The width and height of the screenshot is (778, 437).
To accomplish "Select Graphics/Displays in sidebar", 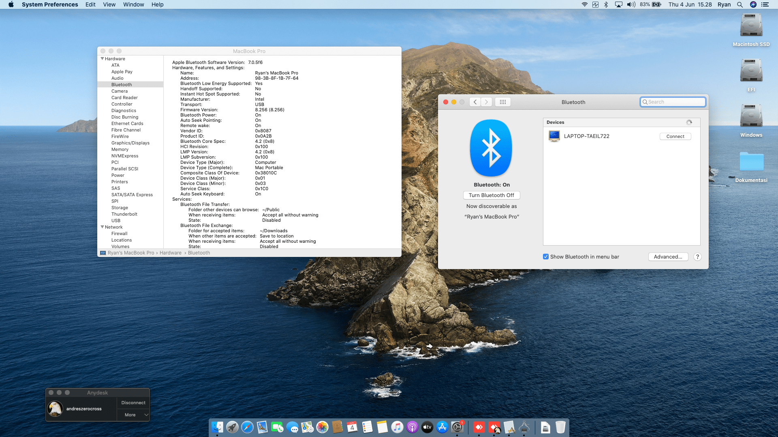I will [x=130, y=143].
